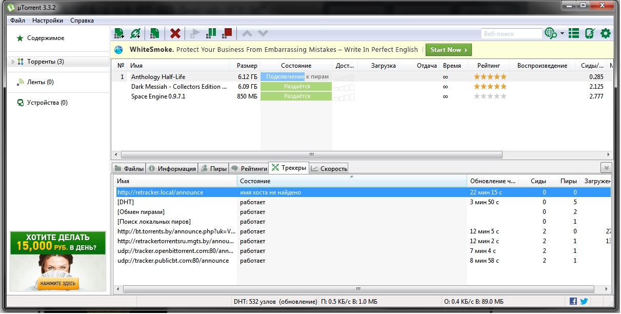This screenshot has width=621, height=314.
Task: Select the bt.torrents.by announce tracker row
Action: pos(364,231)
